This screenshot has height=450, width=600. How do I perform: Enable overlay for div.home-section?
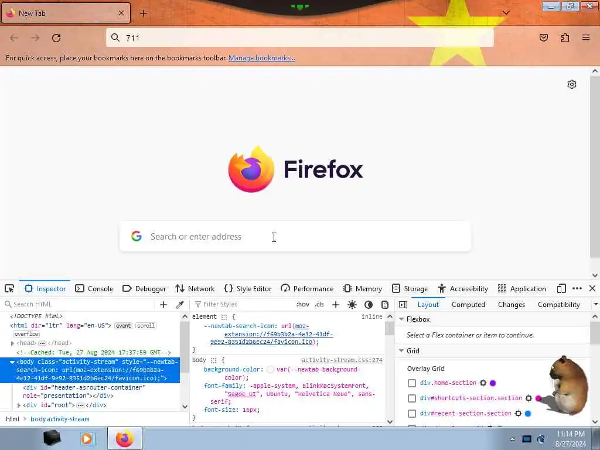coord(412,383)
